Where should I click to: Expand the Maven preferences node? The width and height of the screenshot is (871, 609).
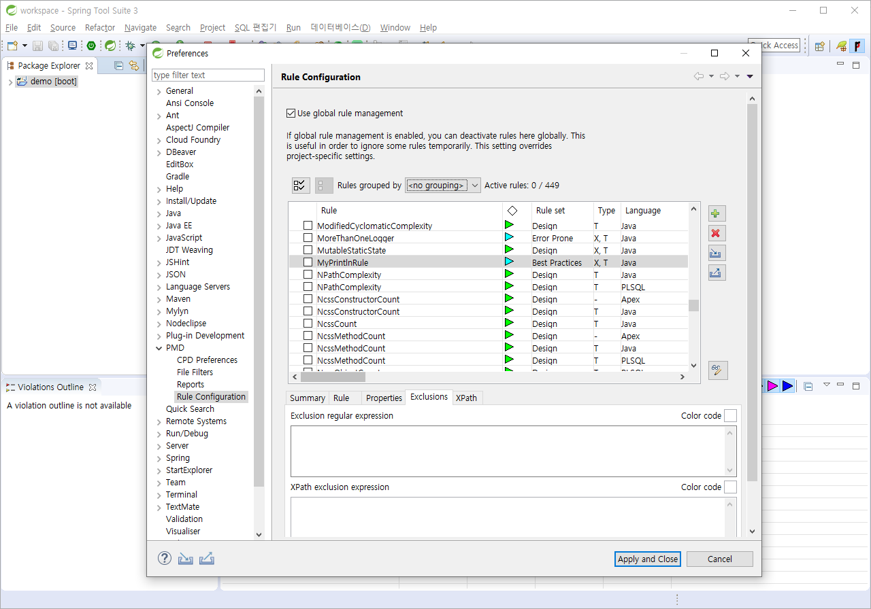coord(159,299)
